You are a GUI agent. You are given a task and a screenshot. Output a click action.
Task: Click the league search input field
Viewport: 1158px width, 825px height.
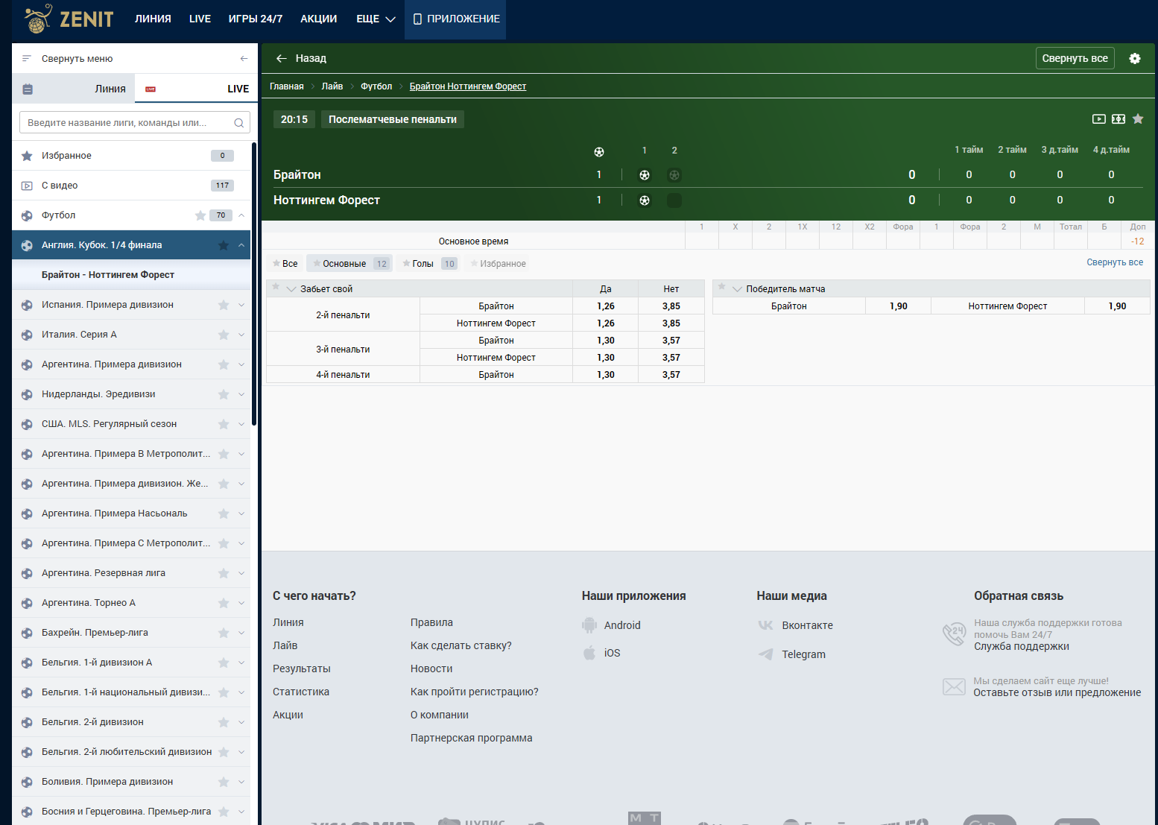[x=128, y=123]
